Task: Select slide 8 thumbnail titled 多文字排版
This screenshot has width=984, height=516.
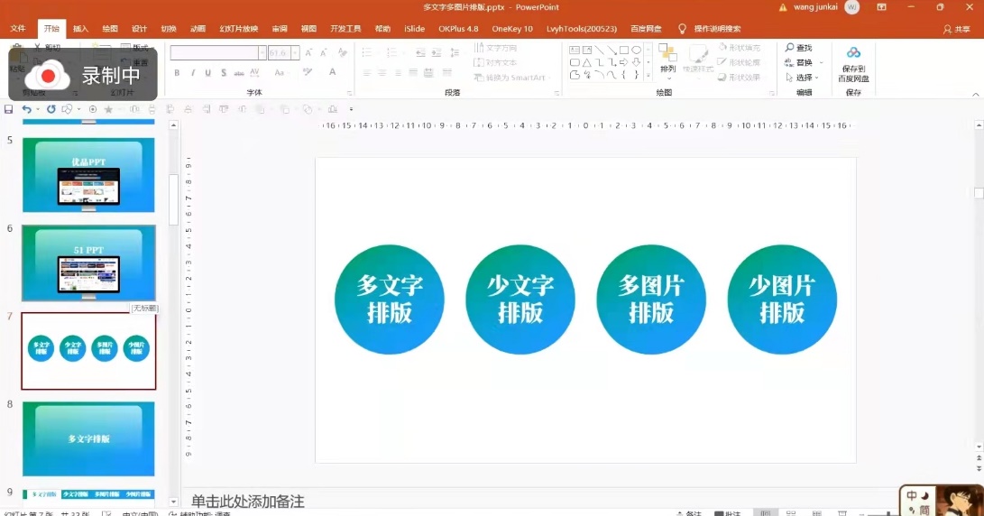Action: (88, 438)
